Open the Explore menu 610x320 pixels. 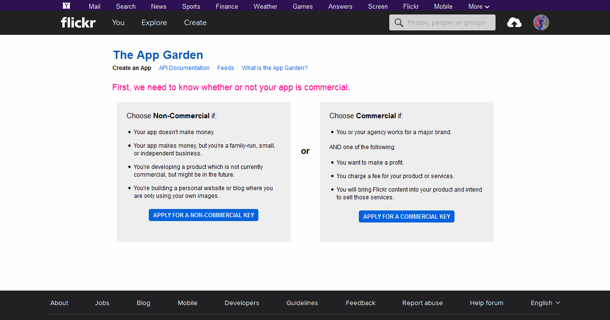(x=154, y=23)
